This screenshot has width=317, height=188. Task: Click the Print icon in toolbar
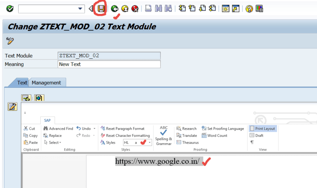point(148,9)
